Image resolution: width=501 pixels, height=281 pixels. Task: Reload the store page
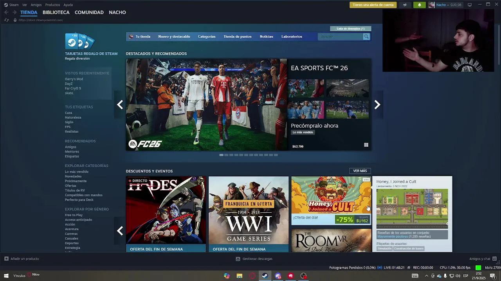tap(6, 20)
